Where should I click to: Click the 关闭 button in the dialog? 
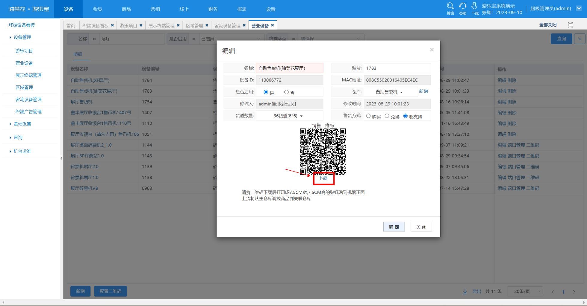pos(421,227)
